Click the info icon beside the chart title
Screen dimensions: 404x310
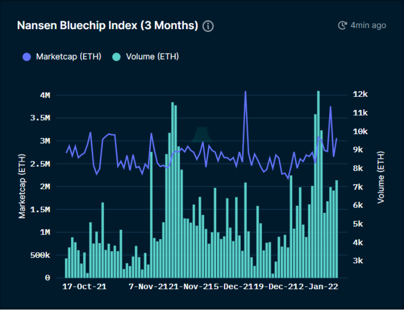(208, 26)
